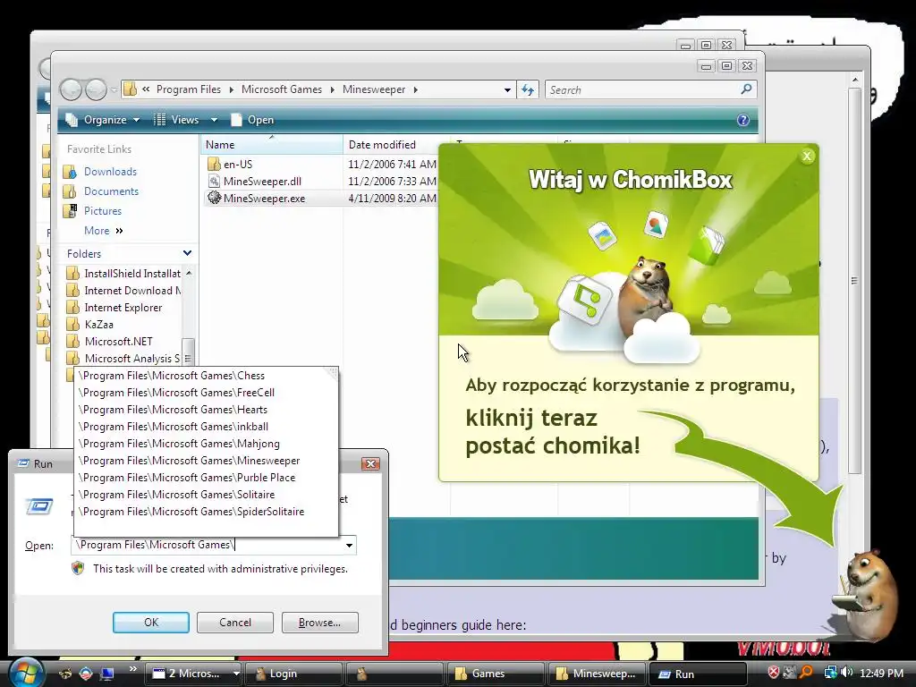
Task: Click the address bar refresh icon
Action: (x=528, y=90)
